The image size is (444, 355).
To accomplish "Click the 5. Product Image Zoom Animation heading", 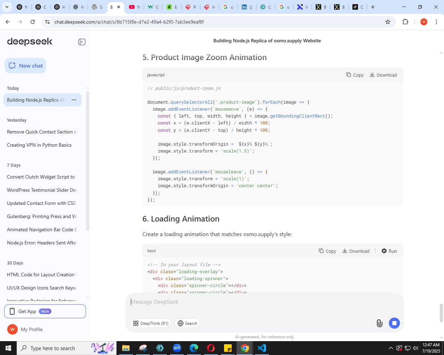I will tap(204, 57).
